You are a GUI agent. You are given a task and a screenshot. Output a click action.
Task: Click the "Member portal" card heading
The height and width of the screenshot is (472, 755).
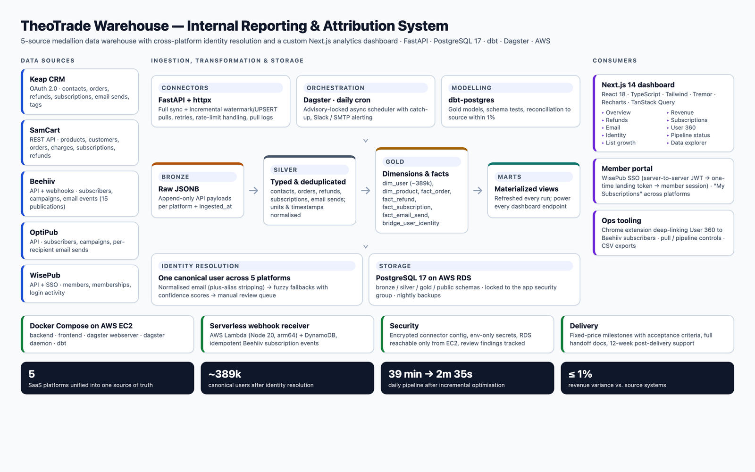point(627,169)
